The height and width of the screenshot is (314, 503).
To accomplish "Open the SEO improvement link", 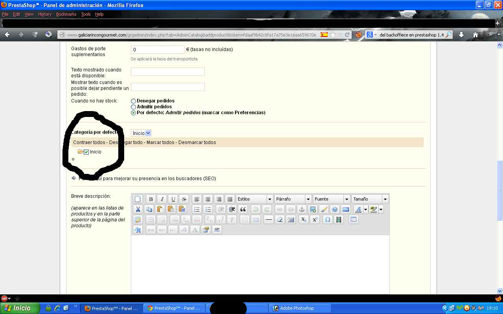I will pos(147,179).
